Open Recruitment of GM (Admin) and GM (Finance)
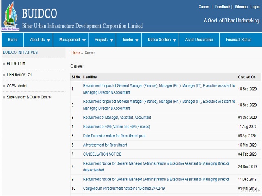Viewport: 262px width, 196px height. (117, 127)
